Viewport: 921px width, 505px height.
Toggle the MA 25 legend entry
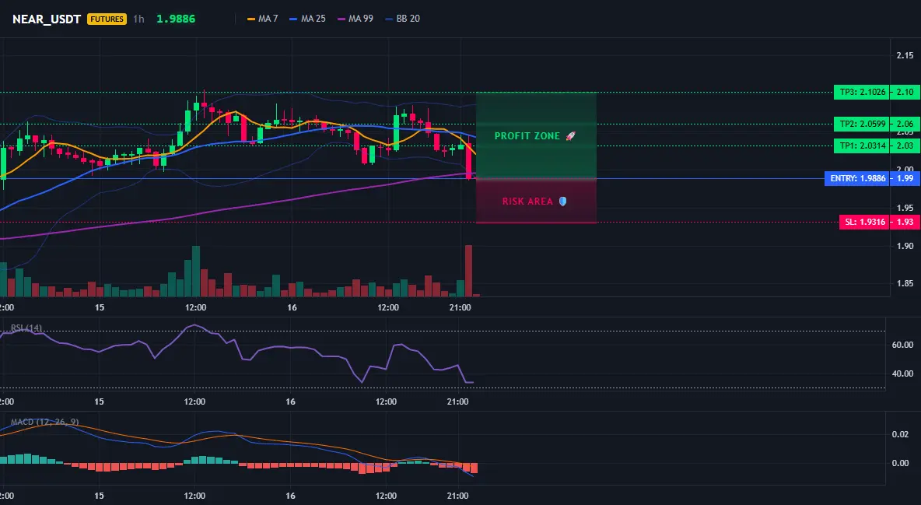pos(307,19)
